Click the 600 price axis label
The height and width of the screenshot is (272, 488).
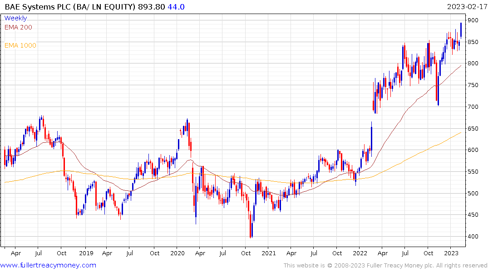click(473, 150)
